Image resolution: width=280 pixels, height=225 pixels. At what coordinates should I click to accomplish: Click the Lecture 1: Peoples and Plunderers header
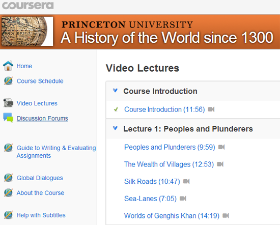coord(188,129)
